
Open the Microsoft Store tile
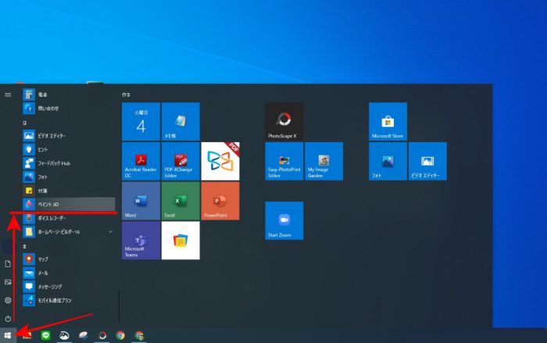[x=388, y=121]
